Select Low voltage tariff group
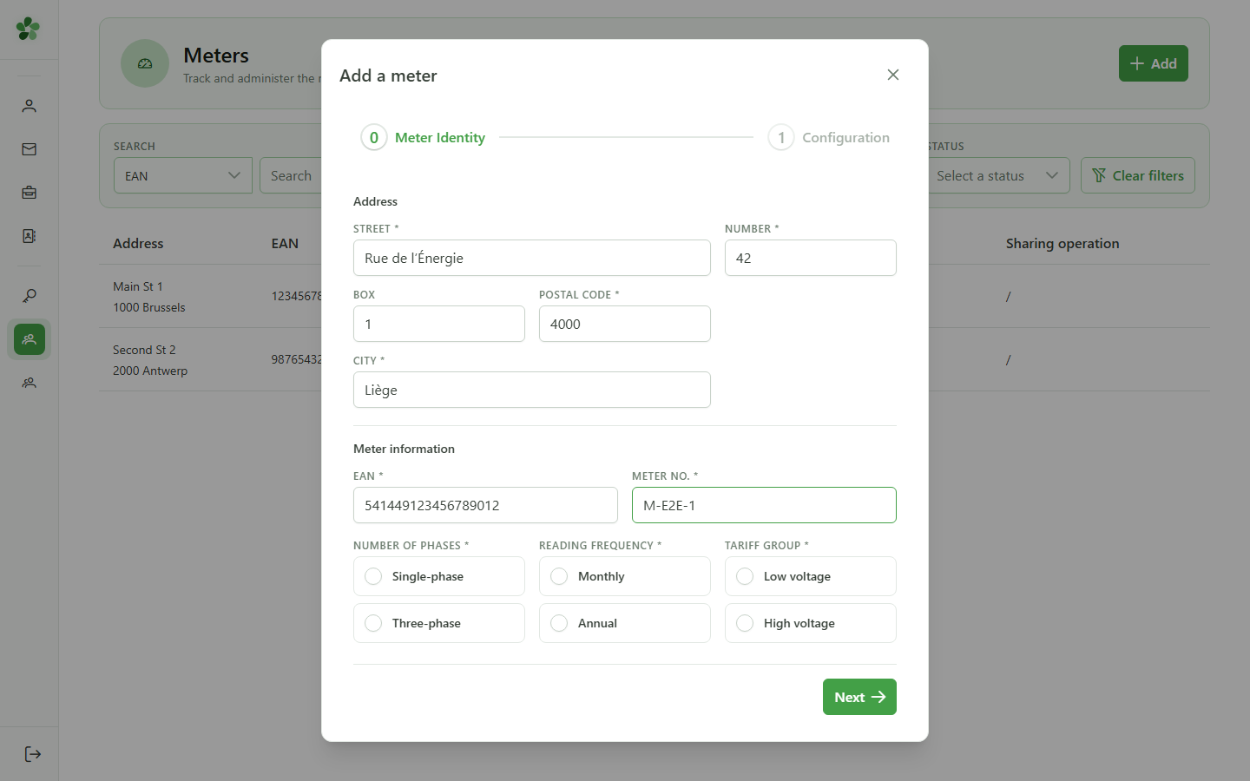1250x781 pixels. (811, 576)
